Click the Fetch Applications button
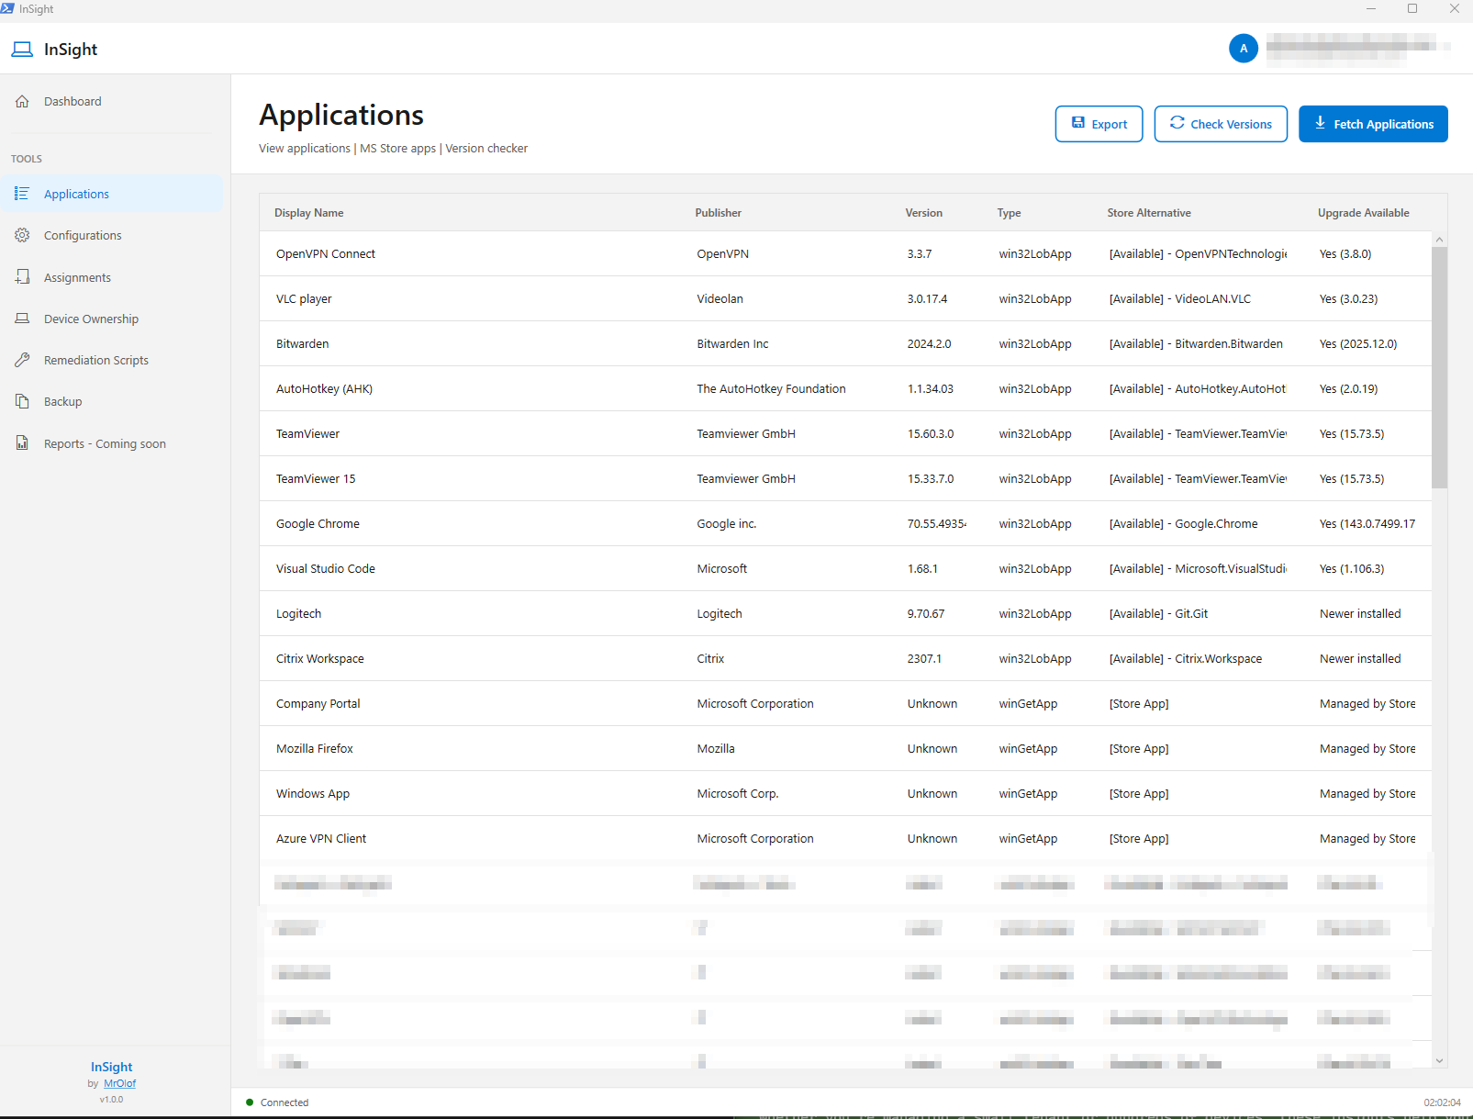Viewport: 1473px width, 1119px height. pos(1373,124)
